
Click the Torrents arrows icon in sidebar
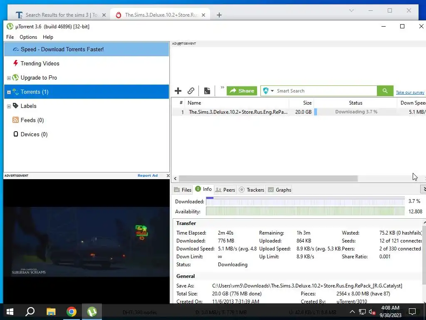click(15, 92)
